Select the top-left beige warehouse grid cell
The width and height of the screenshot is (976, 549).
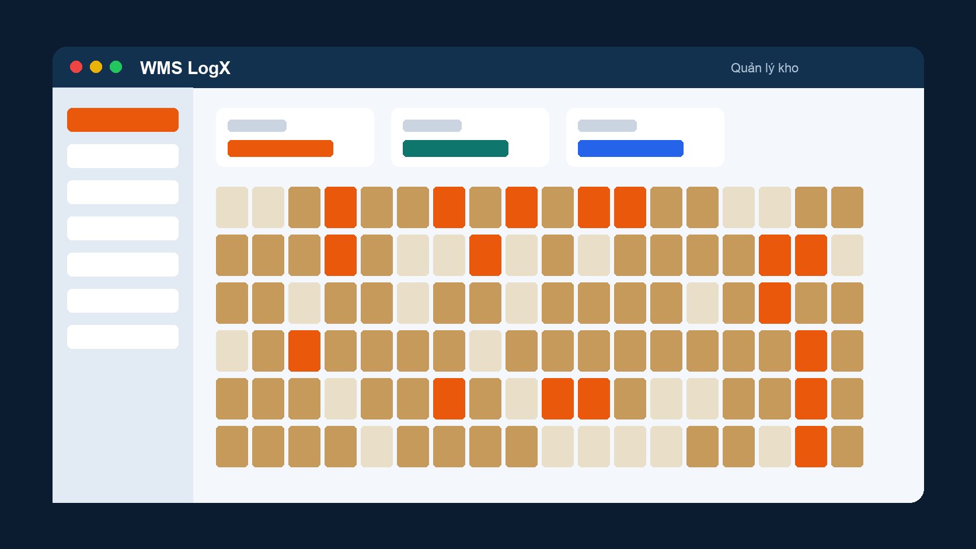click(x=232, y=207)
